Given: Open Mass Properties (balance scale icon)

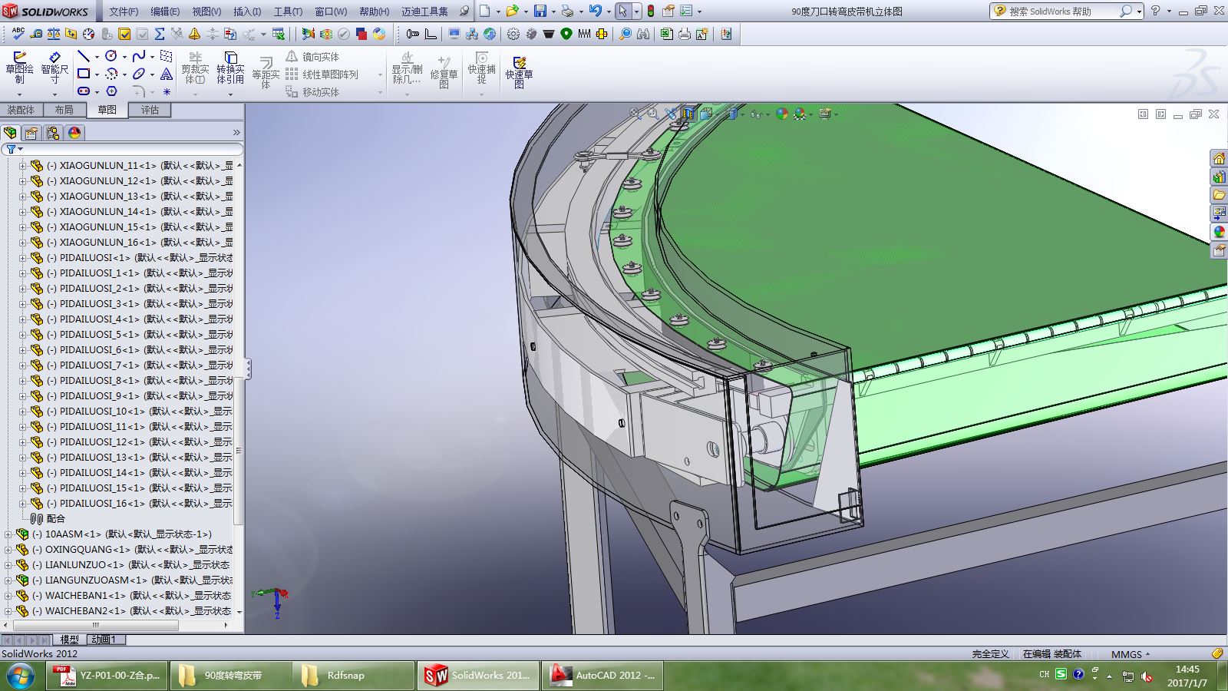Looking at the screenshot, I should (54, 34).
